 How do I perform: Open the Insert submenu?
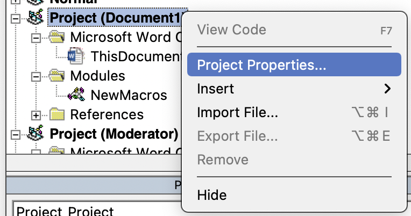pyautogui.click(x=294, y=89)
